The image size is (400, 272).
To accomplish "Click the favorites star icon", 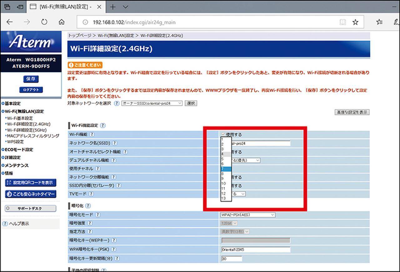I will click(355, 22).
